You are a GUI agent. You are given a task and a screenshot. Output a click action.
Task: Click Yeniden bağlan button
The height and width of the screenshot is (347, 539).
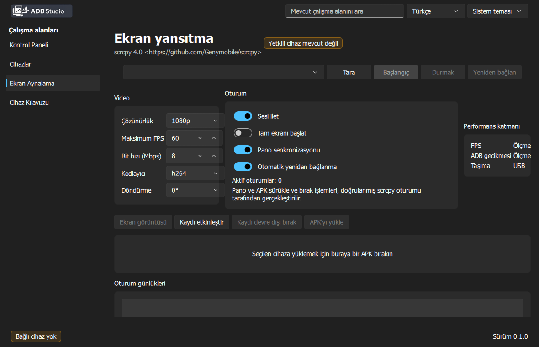coord(494,73)
